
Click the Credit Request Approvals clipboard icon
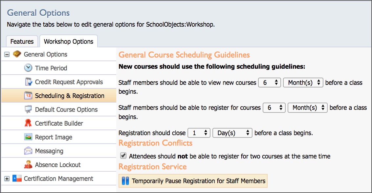[28, 82]
